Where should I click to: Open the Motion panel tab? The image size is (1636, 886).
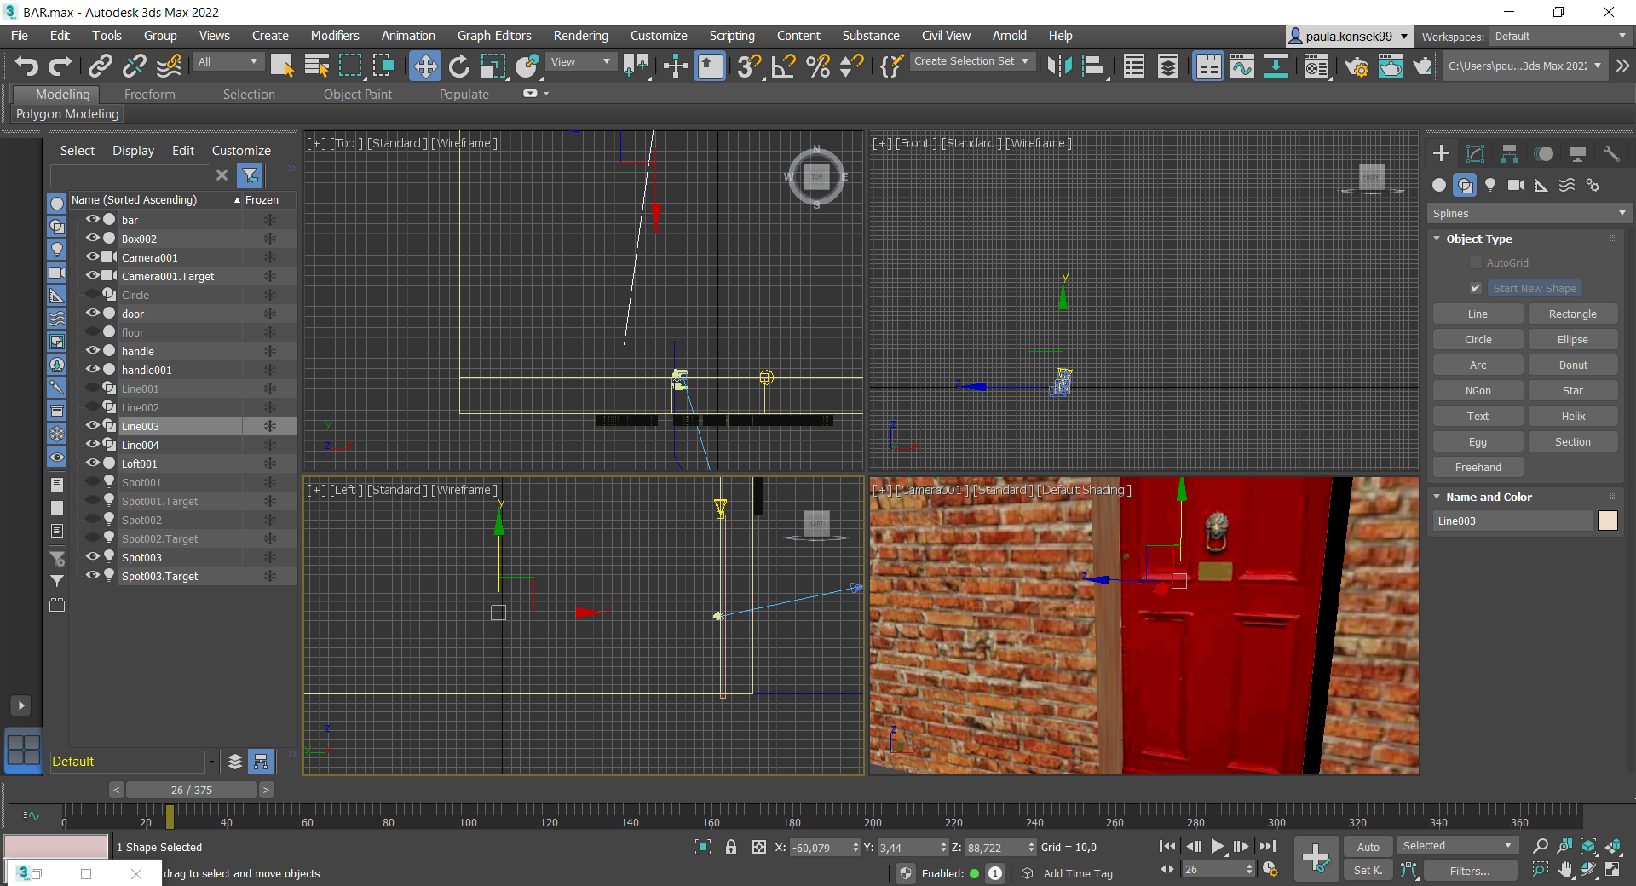(x=1543, y=153)
